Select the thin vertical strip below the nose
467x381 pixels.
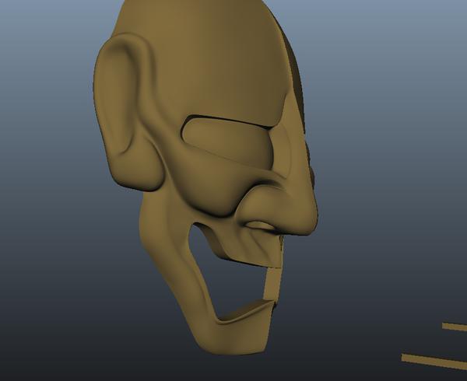[x=272, y=281]
